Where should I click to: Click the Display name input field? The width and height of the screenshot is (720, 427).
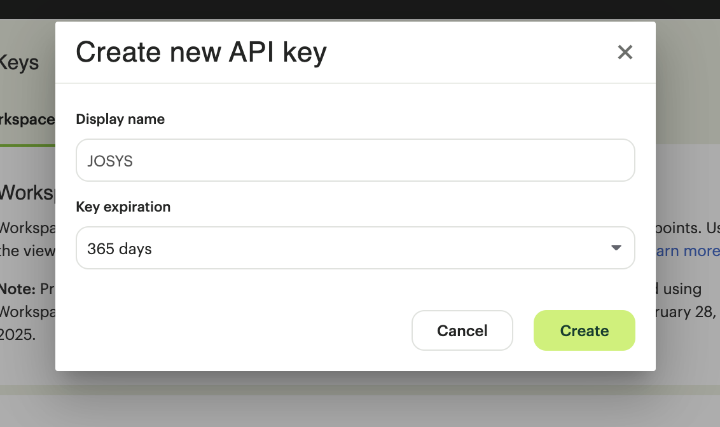[355, 160]
